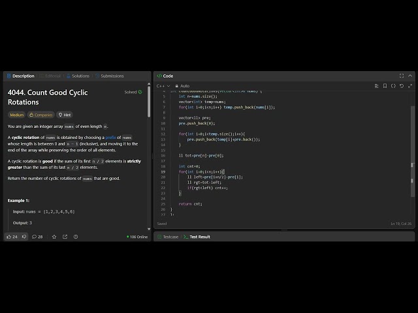Click the blue prefix link

click(x=110, y=138)
